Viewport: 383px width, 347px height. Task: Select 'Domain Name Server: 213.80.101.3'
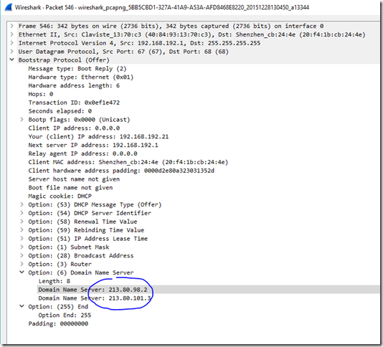[x=95, y=298]
